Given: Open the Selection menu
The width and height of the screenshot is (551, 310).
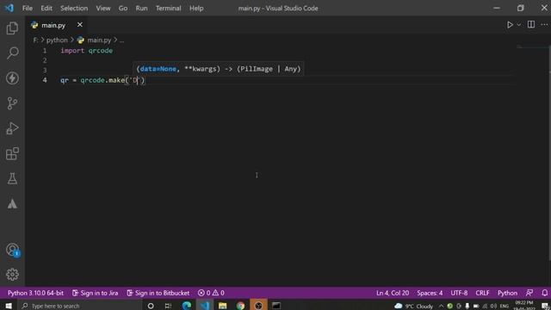Looking at the screenshot, I should pyautogui.click(x=74, y=8).
